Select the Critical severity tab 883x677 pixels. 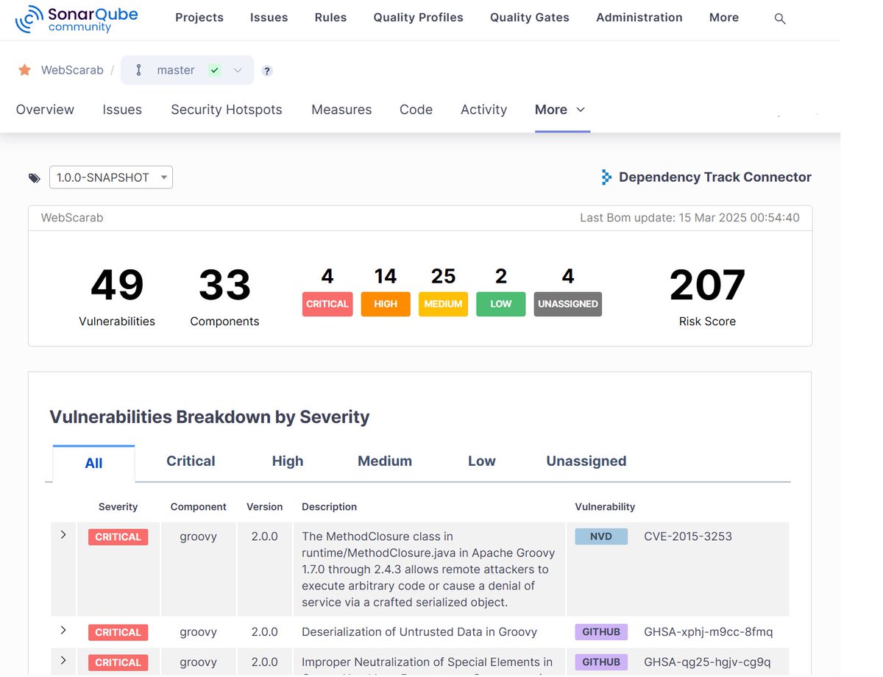[x=191, y=461]
